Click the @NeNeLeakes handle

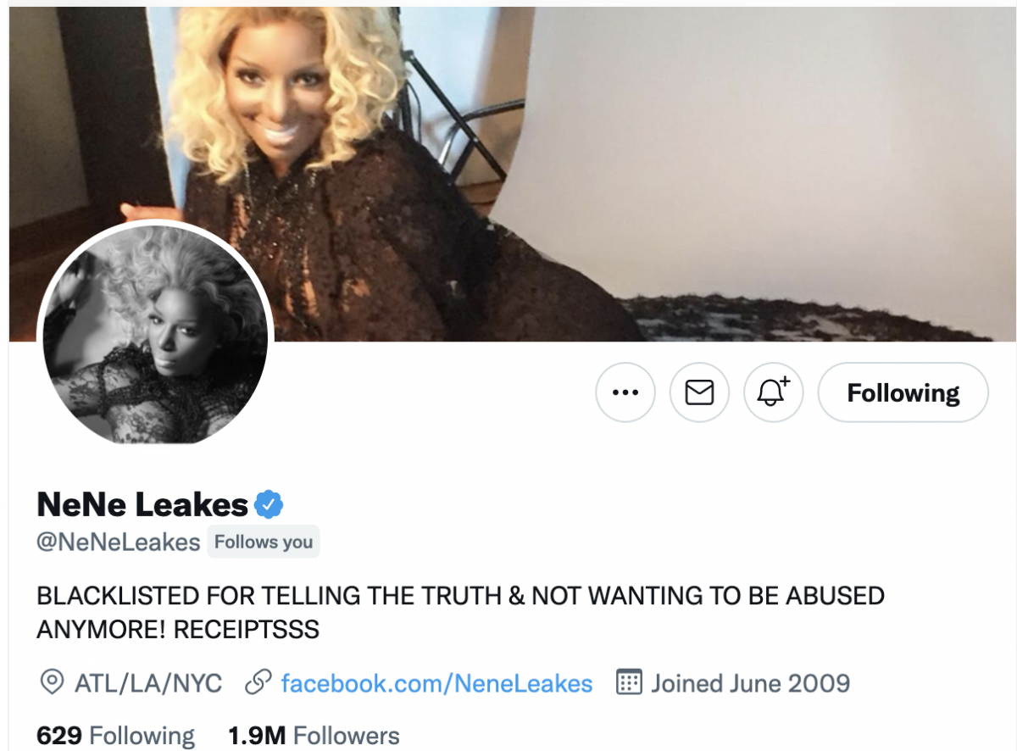point(119,542)
